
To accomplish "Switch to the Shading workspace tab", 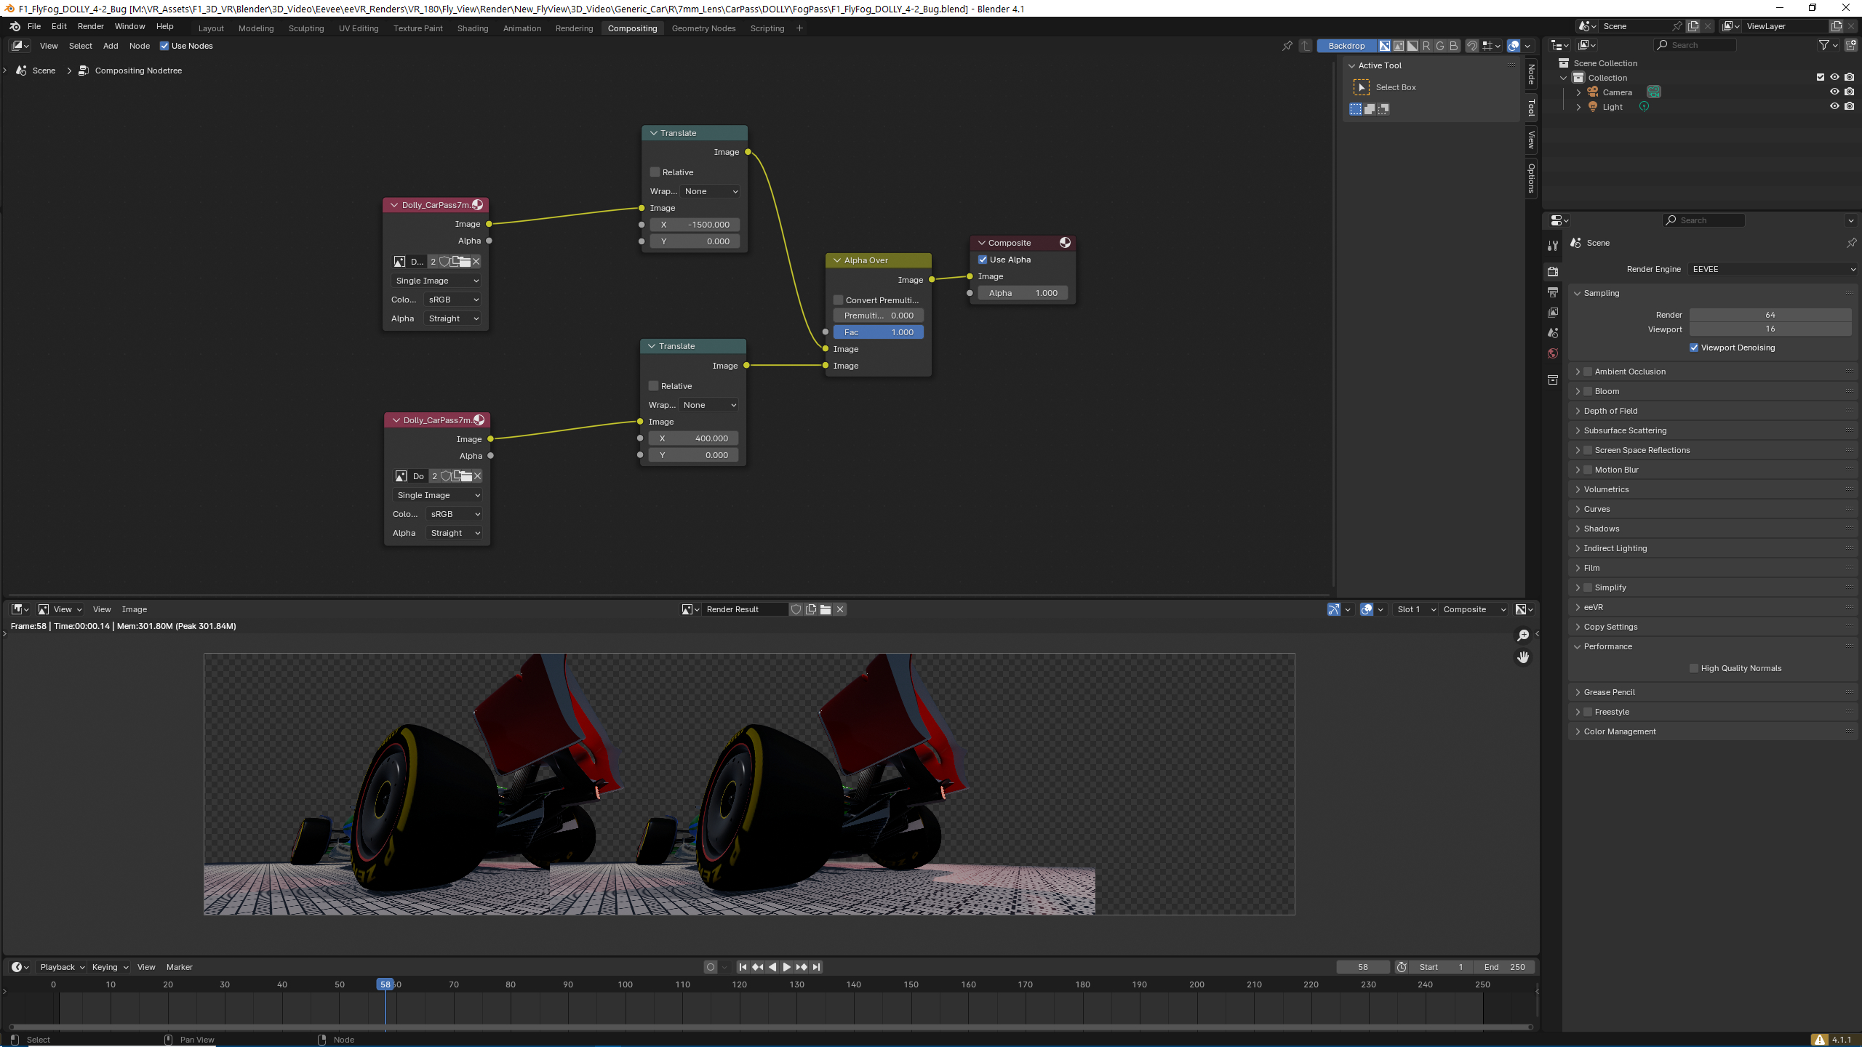I will click(473, 28).
